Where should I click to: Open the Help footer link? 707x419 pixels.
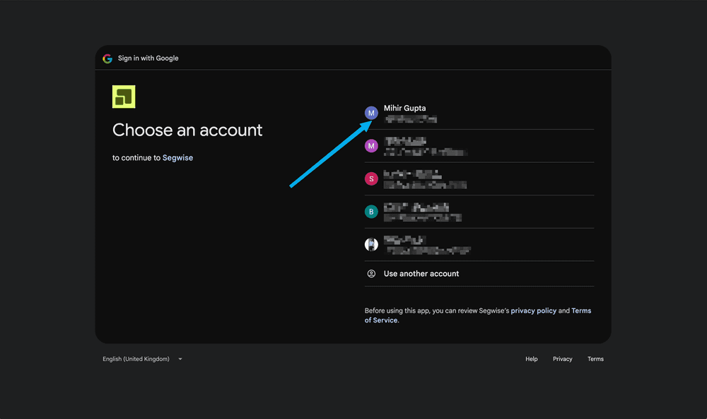pyautogui.click(x=531, y=359)
